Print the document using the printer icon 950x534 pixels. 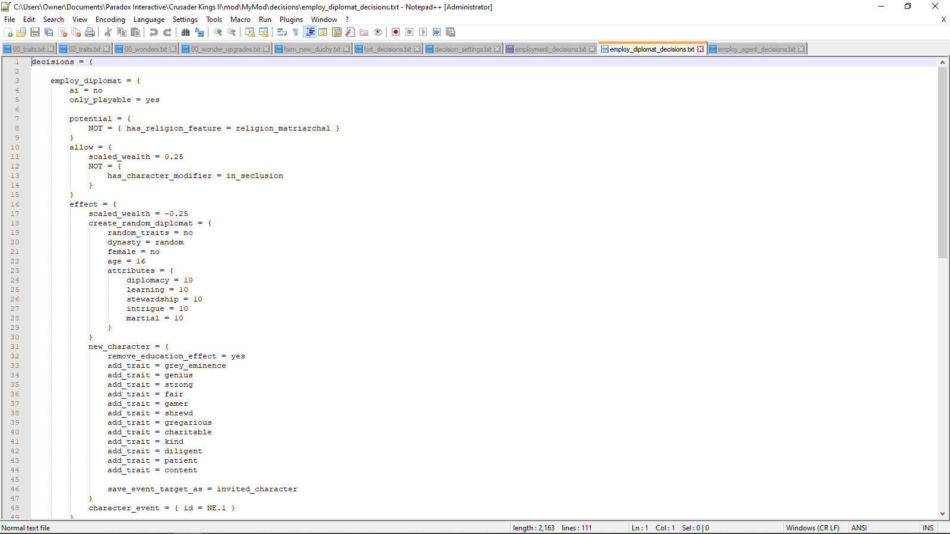(90, 32)
